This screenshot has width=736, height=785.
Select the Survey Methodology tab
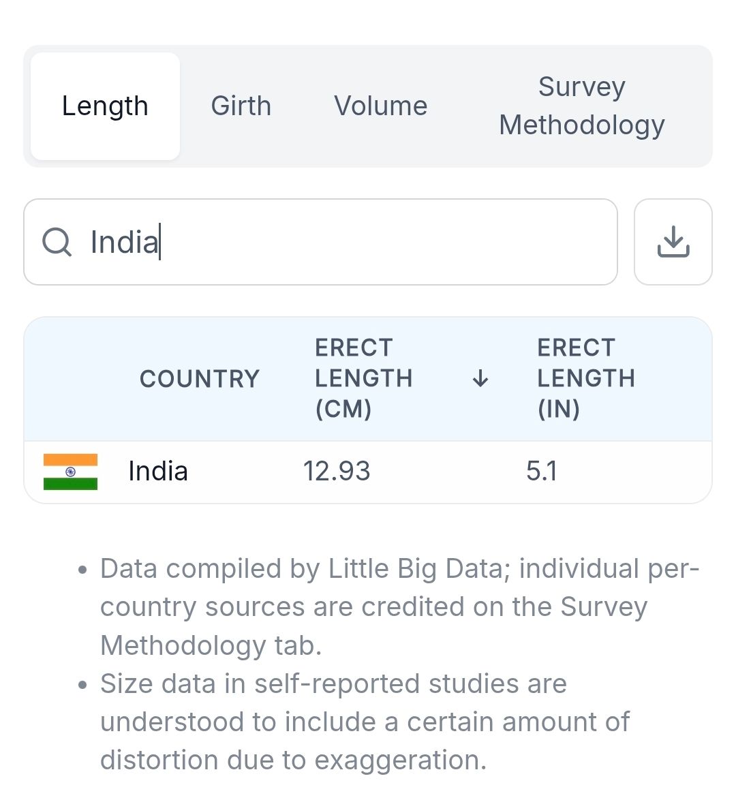pos(581,106)
